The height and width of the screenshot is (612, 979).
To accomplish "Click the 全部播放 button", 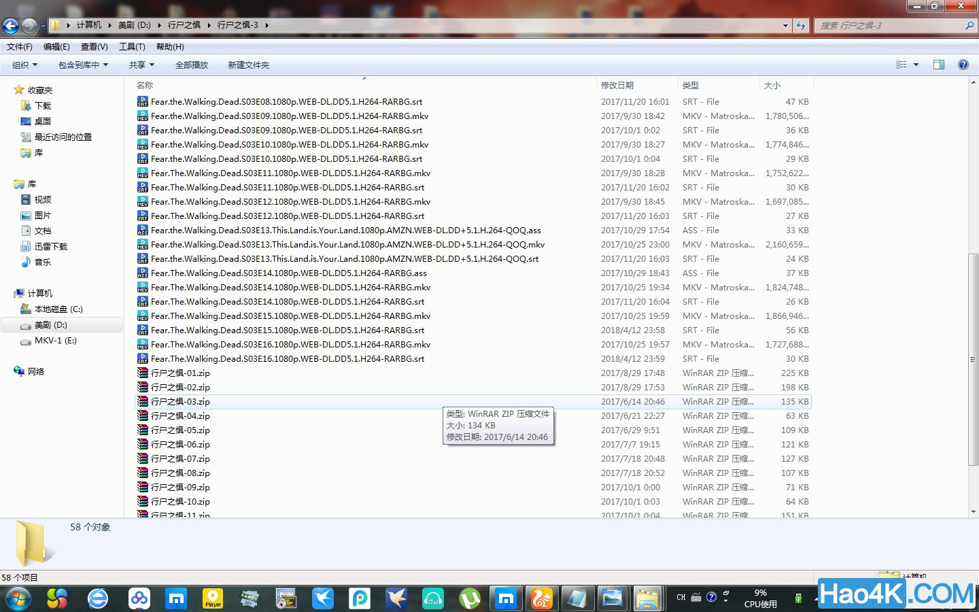I will [192, 65].
